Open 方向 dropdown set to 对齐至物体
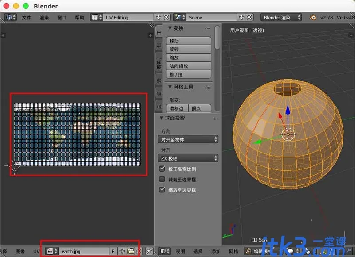The width and height of the screenshot is (355, 257). (188, 139)
